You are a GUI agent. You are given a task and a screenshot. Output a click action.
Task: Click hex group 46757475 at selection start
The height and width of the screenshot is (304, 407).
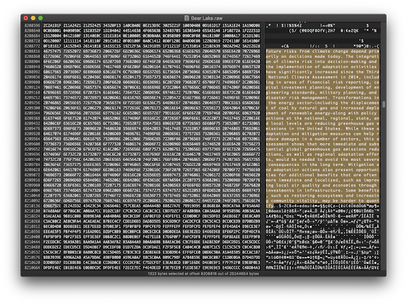[x=52, y=51]
